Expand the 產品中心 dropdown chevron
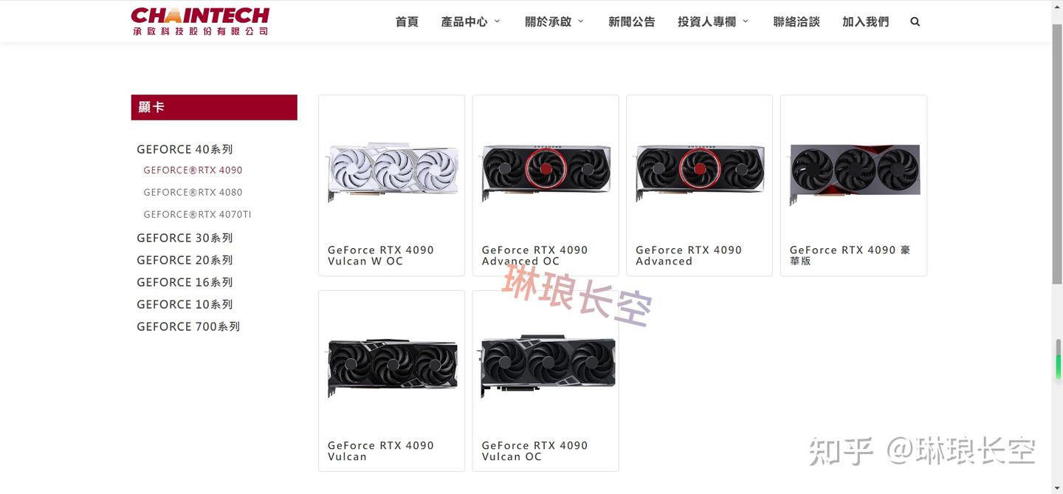1063x494 pixels. 497,21
